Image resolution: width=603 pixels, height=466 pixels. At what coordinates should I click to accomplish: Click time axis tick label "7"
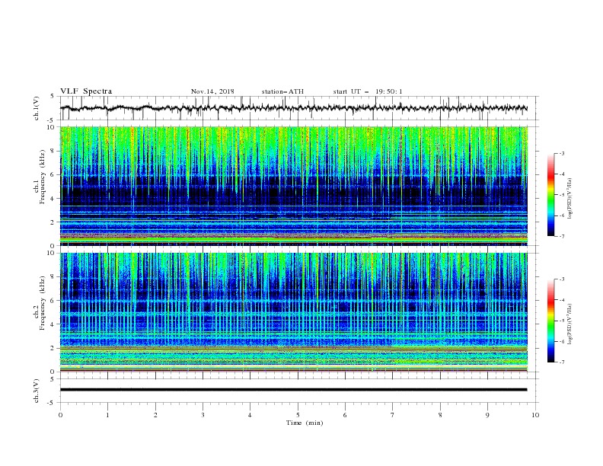click(x=393, y=415)
